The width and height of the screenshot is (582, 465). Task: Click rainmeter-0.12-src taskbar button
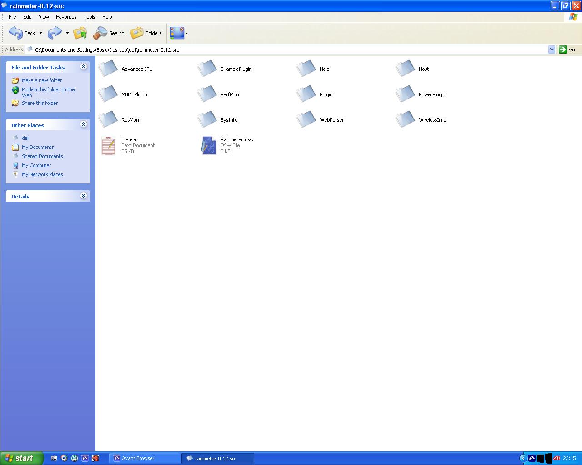coord(218,458)
